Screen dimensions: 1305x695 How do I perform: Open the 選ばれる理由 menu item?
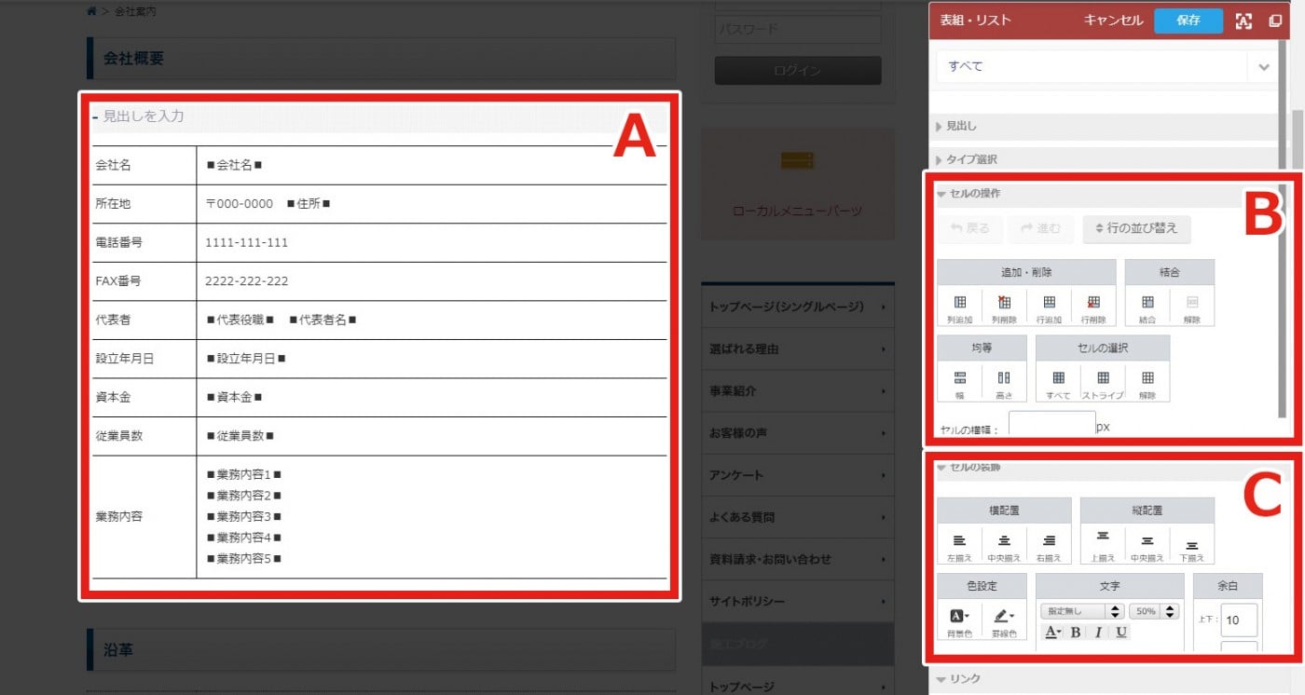[x=798, y=349]
